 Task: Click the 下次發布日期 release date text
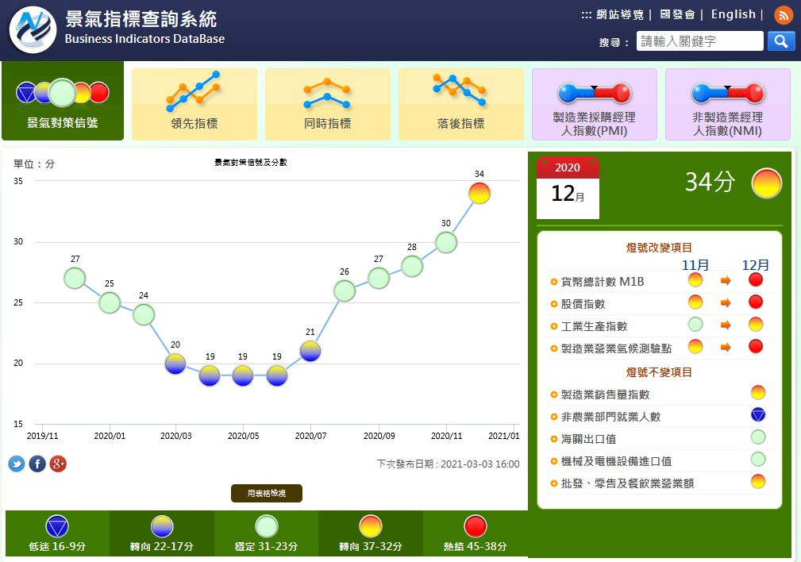click(x=448, y=464)
